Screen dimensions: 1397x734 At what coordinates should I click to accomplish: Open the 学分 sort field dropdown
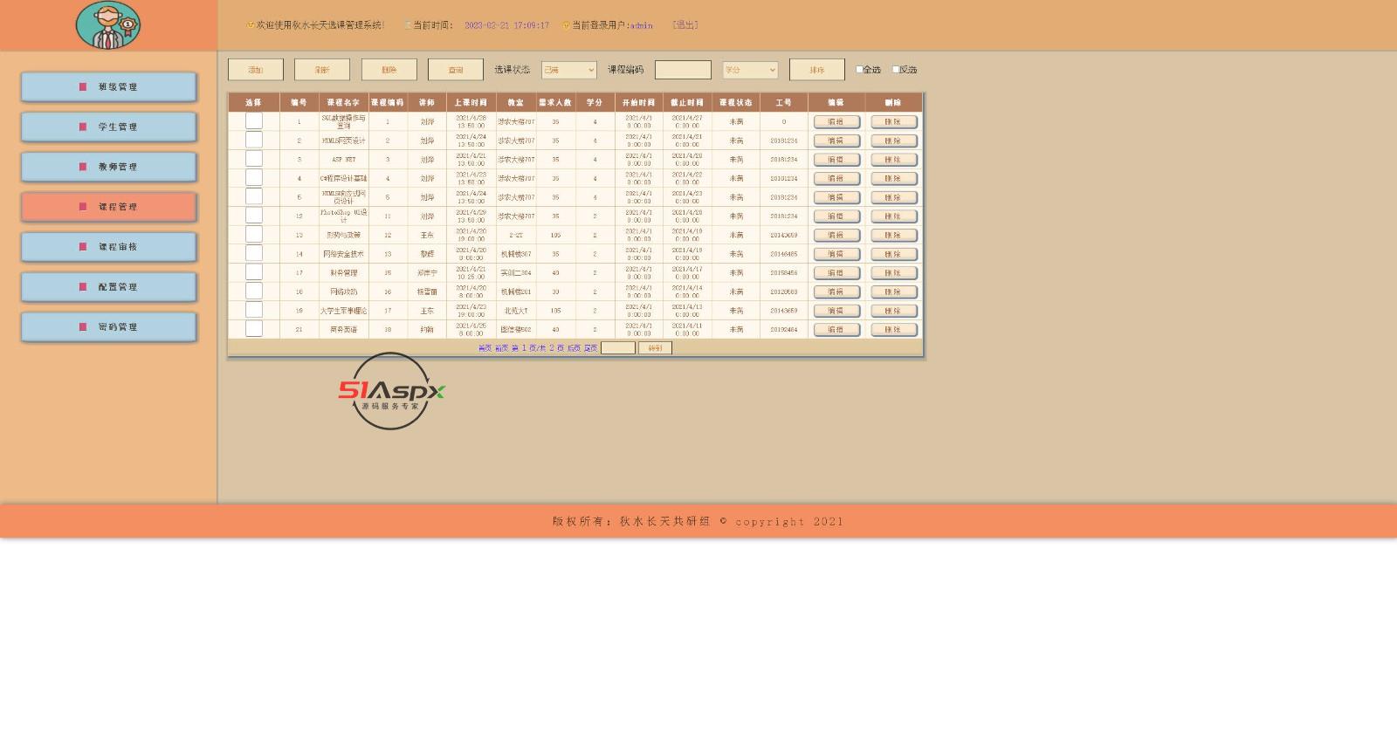click(749, 70)
